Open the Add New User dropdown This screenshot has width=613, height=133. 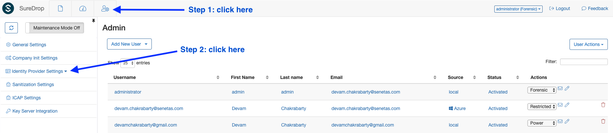pos(129,44)
